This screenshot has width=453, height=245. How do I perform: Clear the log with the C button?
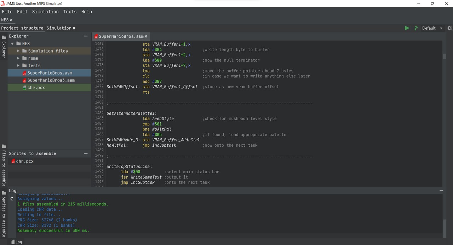[x=12, y=199]
